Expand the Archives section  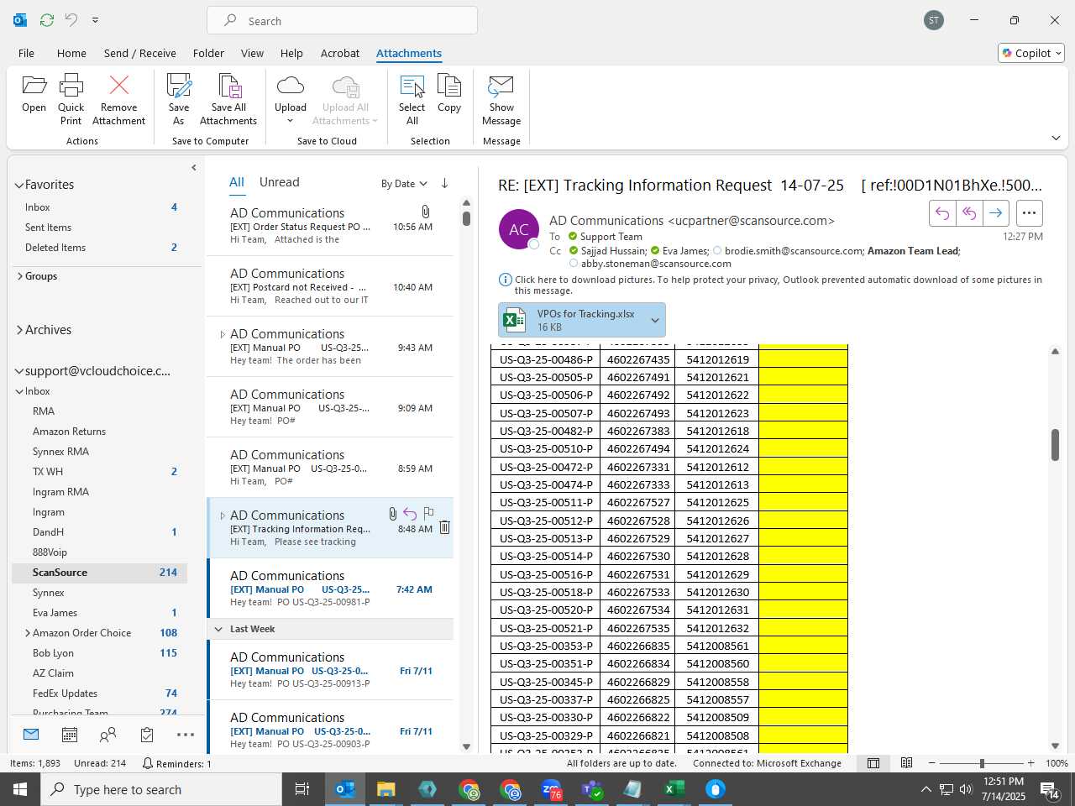click(x=19, y=330)
